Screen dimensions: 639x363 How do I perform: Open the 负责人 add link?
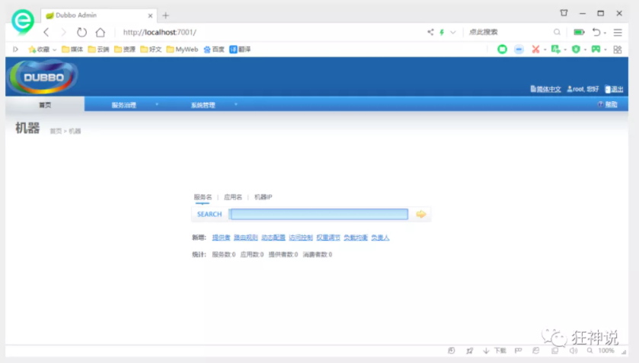[x=380, y=237]
